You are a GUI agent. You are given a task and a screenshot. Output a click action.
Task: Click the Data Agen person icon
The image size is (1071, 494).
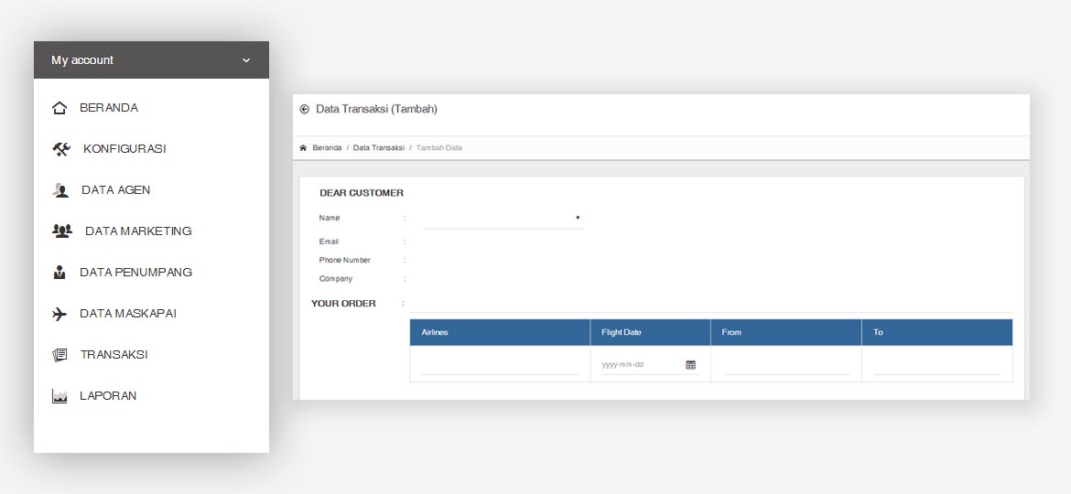click(x=60, y=190)
